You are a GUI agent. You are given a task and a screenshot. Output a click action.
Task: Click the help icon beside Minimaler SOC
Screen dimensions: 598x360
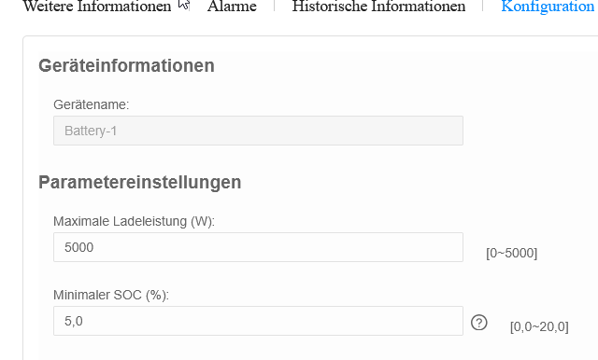[479, 323]
